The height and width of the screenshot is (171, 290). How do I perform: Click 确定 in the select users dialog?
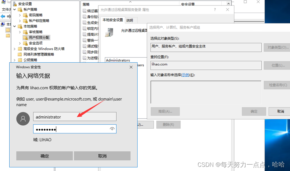pyautogui.click(x=254, y=112)
